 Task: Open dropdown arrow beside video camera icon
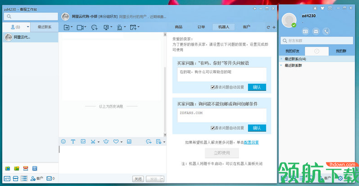[85, 27]
